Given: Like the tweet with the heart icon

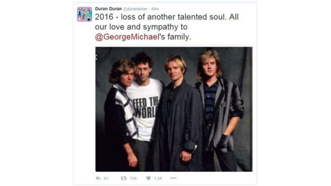Looking at the screenshot, I should point(148,178).
